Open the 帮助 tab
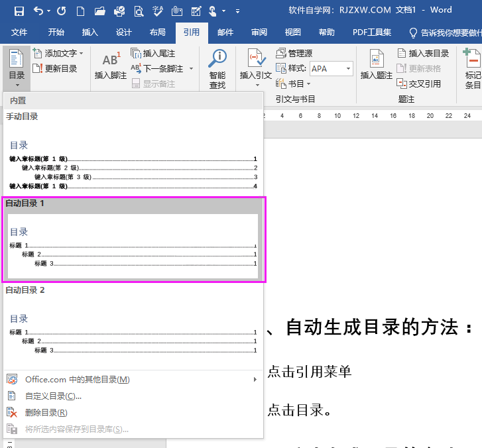Viewport: 482px width, 448px height. [x=326, y=32]
